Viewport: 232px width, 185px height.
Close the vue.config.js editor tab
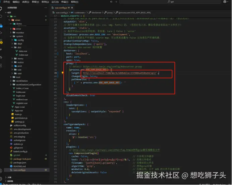pos(72,8)
